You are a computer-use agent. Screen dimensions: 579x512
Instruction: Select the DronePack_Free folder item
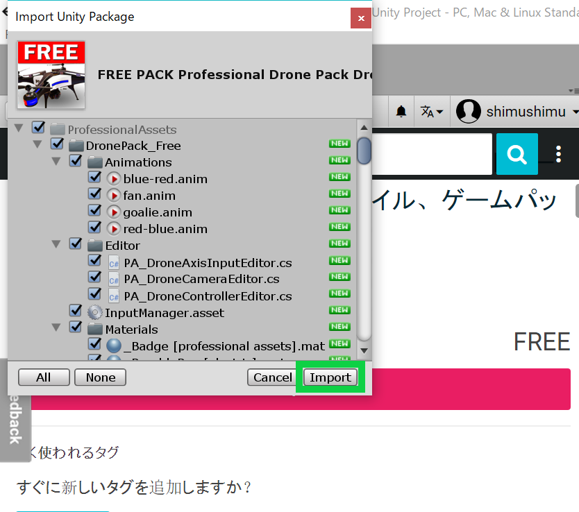(133, 146)
